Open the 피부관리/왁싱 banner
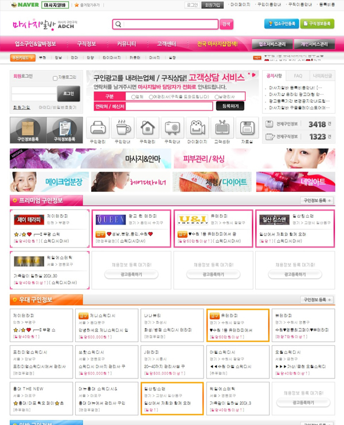Screen dimensions: 344x425 point(255,159)
